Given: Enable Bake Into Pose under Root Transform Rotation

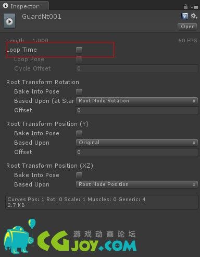Looking at the screenshot, I should [x=79, y=91].
